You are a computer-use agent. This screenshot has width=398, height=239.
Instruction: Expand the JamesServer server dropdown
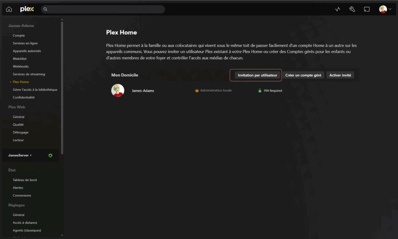(20, 155)
